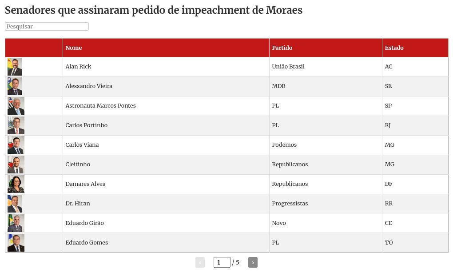
Task: Go to next page of table
Action: click(253, 262)
